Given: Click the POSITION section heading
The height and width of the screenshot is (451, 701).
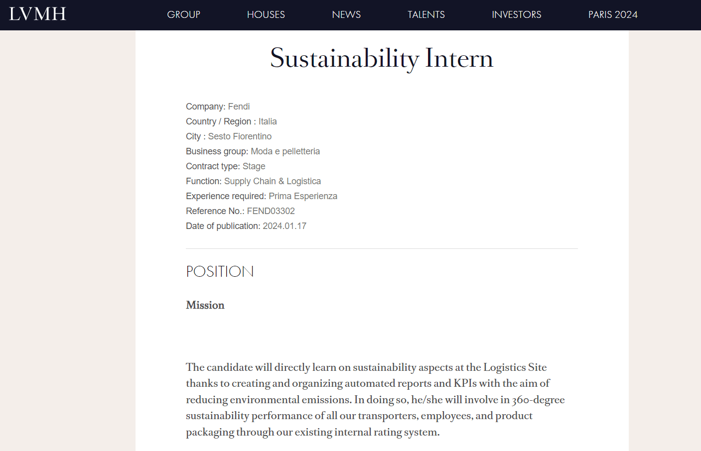Looking at the screenshot, I should (x=219, y=271).
